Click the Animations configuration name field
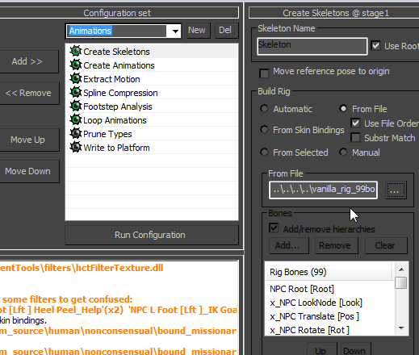This screenshot has width=419, height=355. point(117,31)
